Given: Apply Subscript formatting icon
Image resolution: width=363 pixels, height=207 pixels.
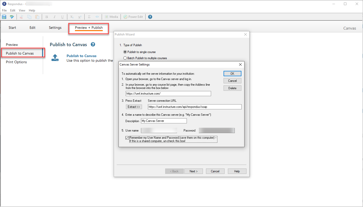Looking at the screenshot, I should pyautogui.click(x=72, y=17).
